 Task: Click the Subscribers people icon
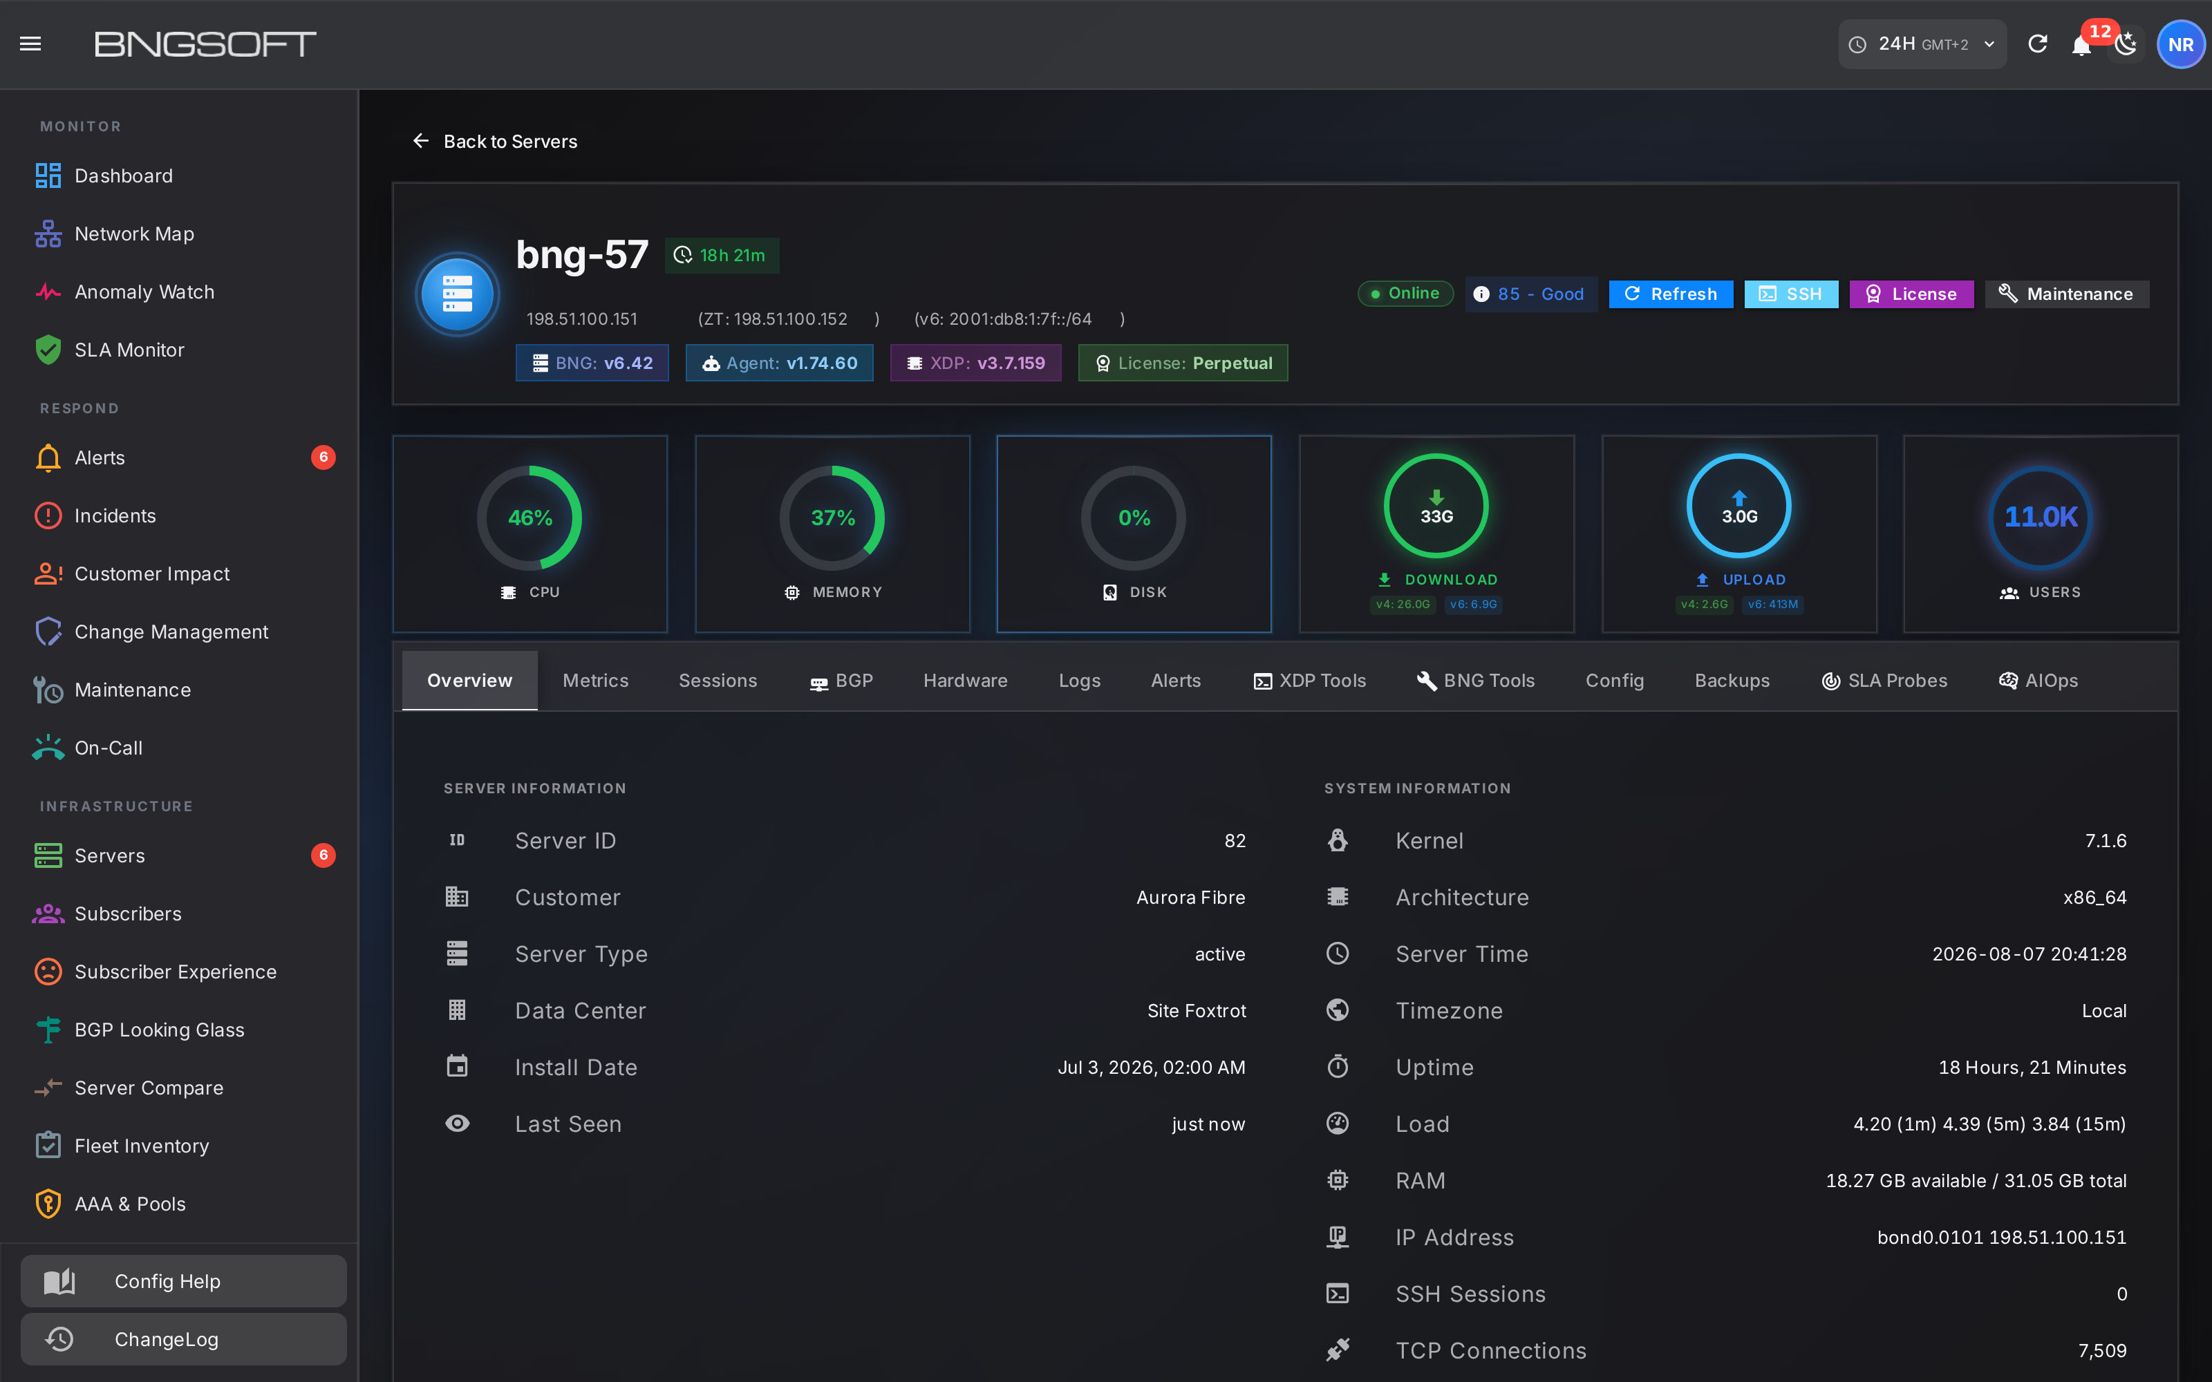(x=48, y=913)
